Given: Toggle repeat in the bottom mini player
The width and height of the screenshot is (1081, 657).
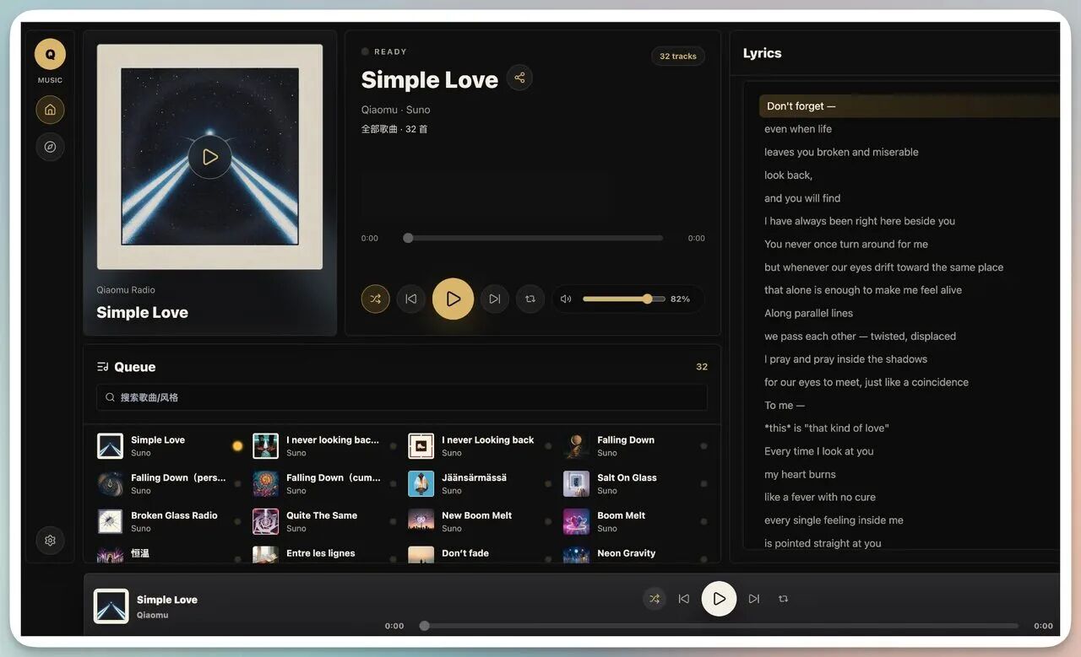Looking at the screenshot, I should tap(784, 599).
